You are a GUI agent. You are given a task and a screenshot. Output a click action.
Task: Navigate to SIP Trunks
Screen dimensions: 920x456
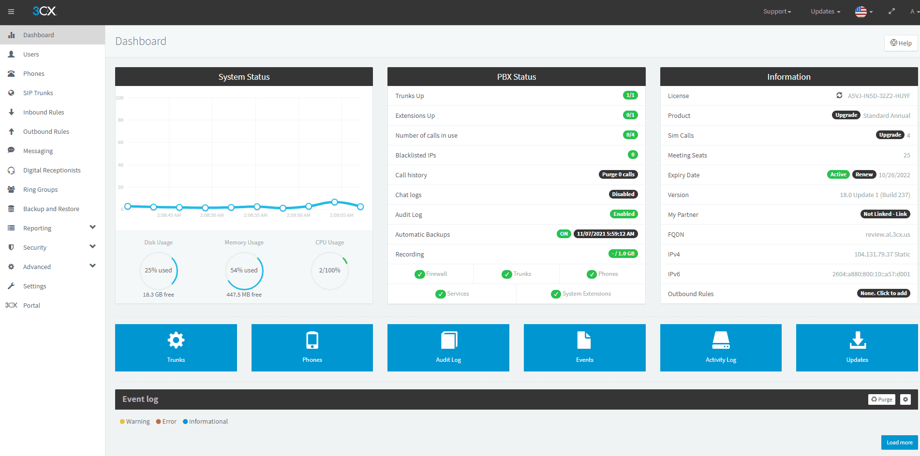52,93
